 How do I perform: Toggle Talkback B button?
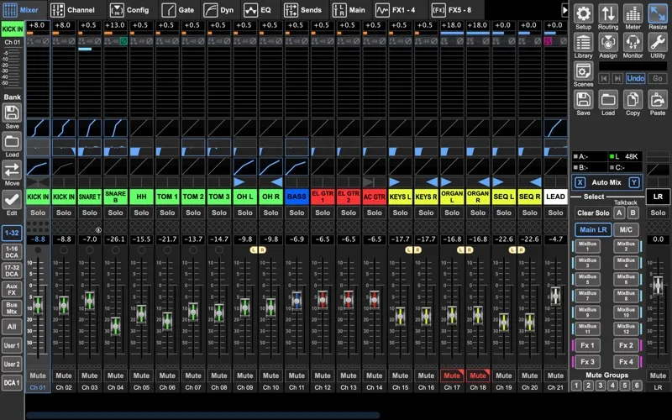pyautogui.click(x=633, y=213)
